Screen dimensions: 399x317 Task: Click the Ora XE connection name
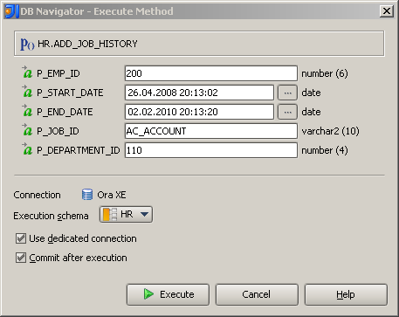(x=112, y=195)
